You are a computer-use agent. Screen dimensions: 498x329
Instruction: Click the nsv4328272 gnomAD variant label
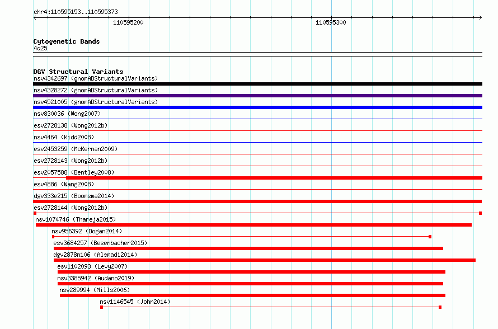96,90
